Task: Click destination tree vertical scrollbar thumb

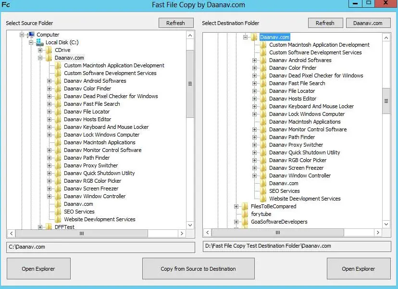Action: (x=386, y=101)
